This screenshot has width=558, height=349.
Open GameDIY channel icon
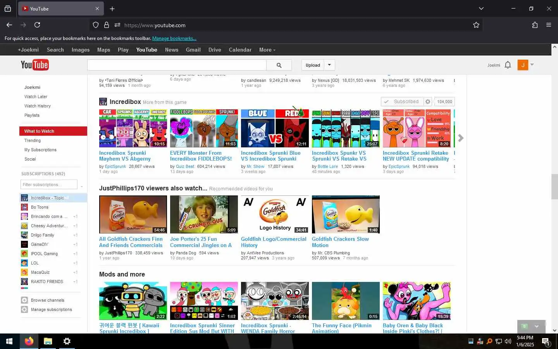24,244
